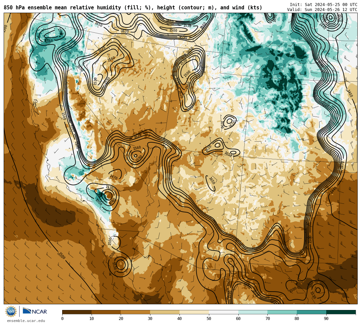Screen dimensions: 361x325
Task: Click colorbar tick label 0
Action: (63, 319)
